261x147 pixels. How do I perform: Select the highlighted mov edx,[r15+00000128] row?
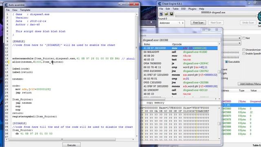(x=179, y=48)
